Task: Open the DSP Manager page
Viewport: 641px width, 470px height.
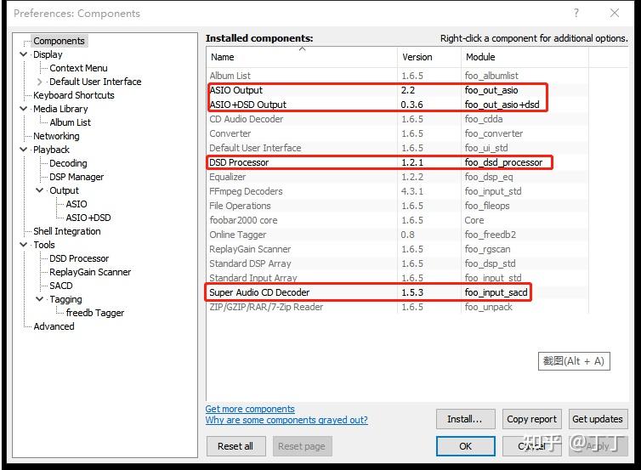Action: [77, 177]
